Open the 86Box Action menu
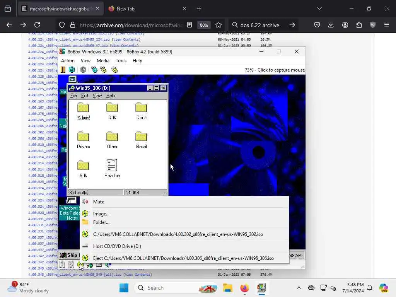The image size is (396, 297). pyautogui.click(x=68, y=61)
